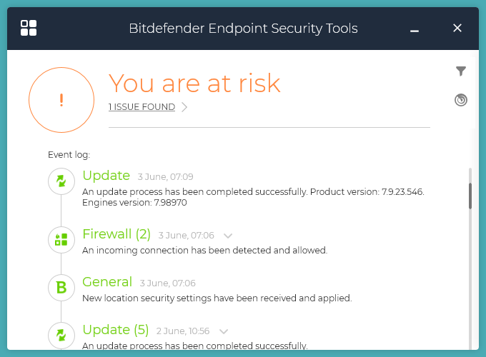
Task: Click the Firewall event icon
Action: 61,240
